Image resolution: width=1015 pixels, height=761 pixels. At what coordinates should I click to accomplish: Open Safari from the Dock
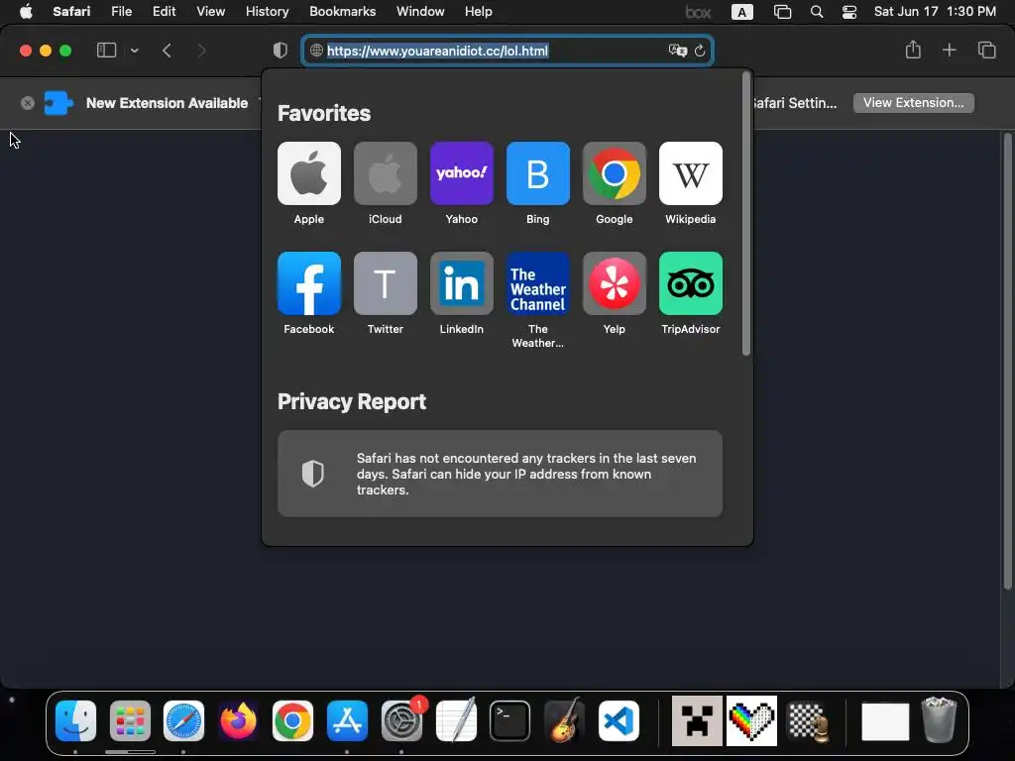[x=183, y=721]
